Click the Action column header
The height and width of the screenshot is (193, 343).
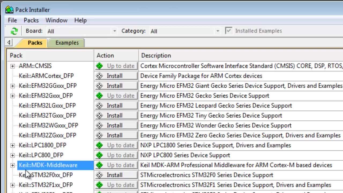coord(116,55)
